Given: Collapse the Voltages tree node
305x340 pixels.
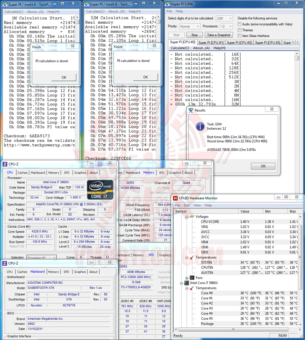Looking at the screenshot, I should [x=187, y=217].
